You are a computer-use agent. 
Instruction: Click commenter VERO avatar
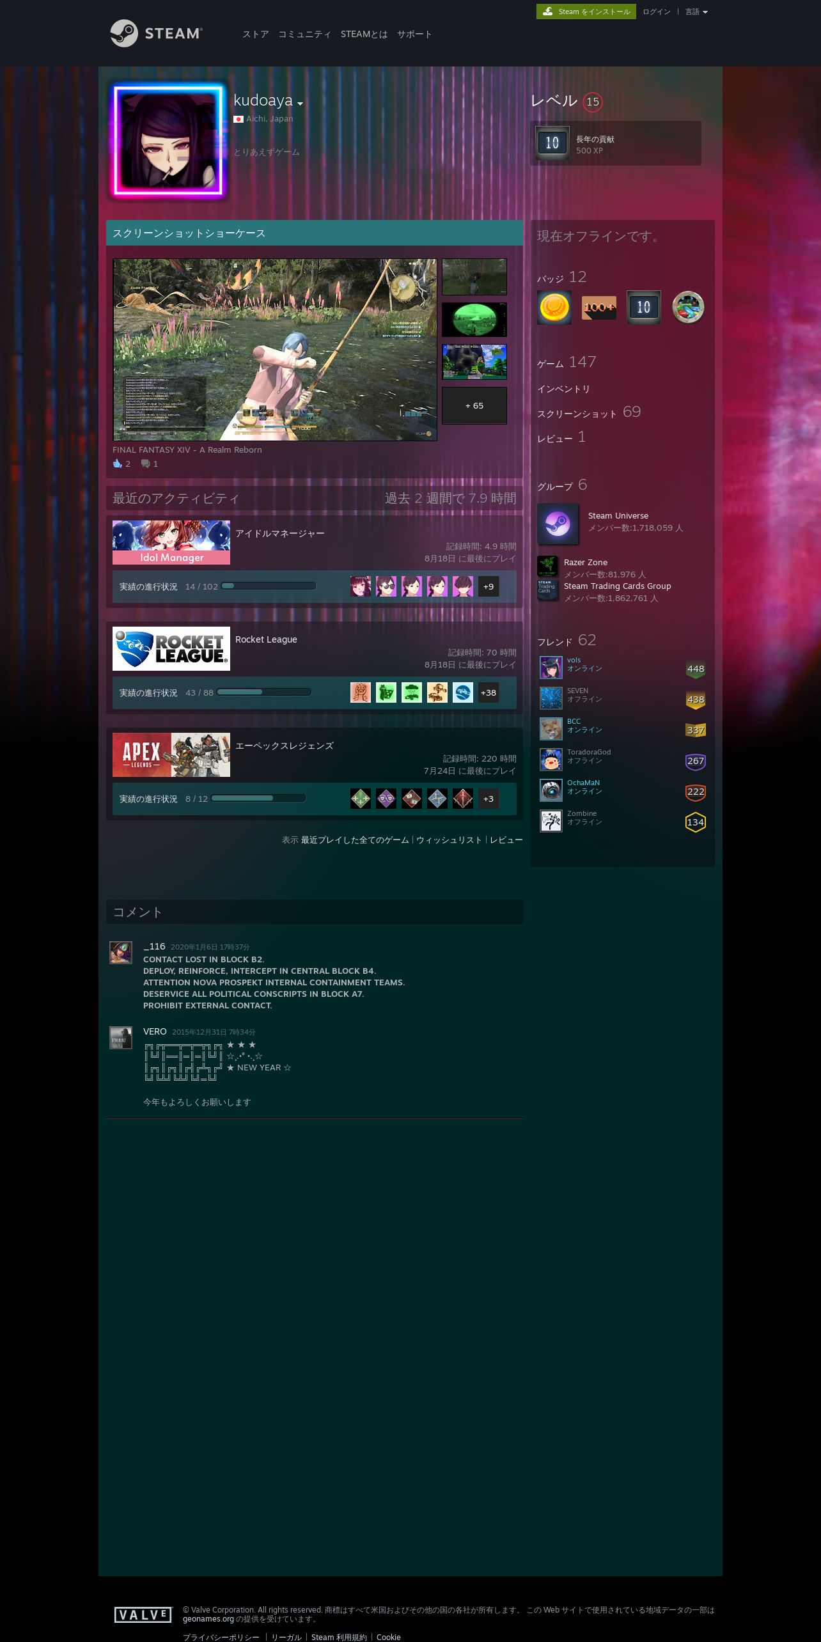click(x=121, y=1038)
